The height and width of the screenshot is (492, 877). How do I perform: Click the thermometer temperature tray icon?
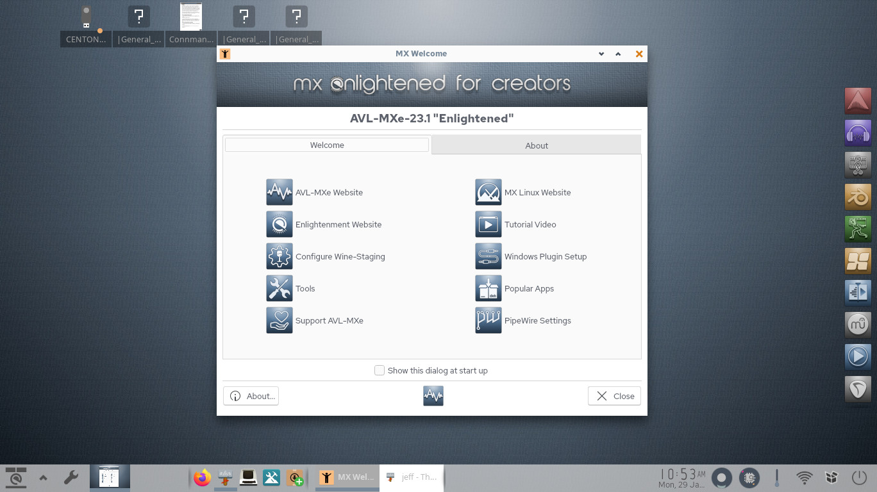[777, 477]
